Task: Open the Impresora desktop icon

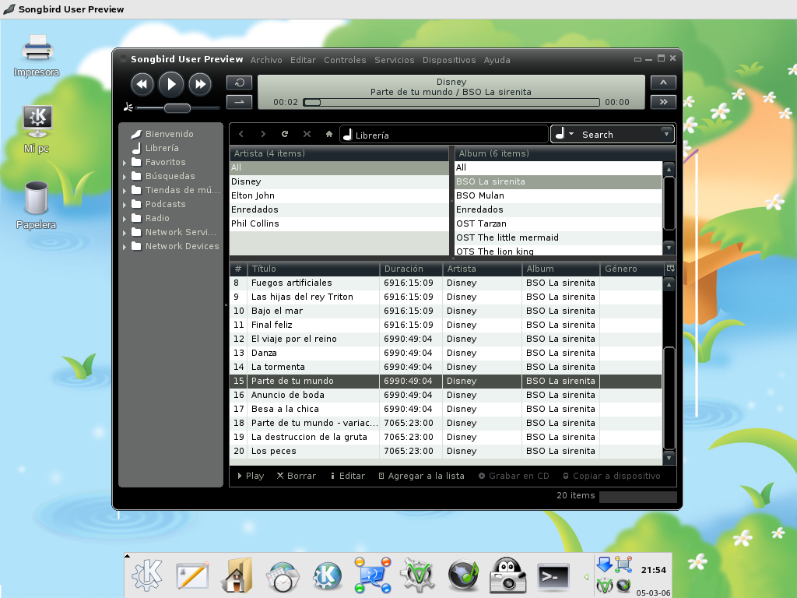Action: click(x=37, y=56)
